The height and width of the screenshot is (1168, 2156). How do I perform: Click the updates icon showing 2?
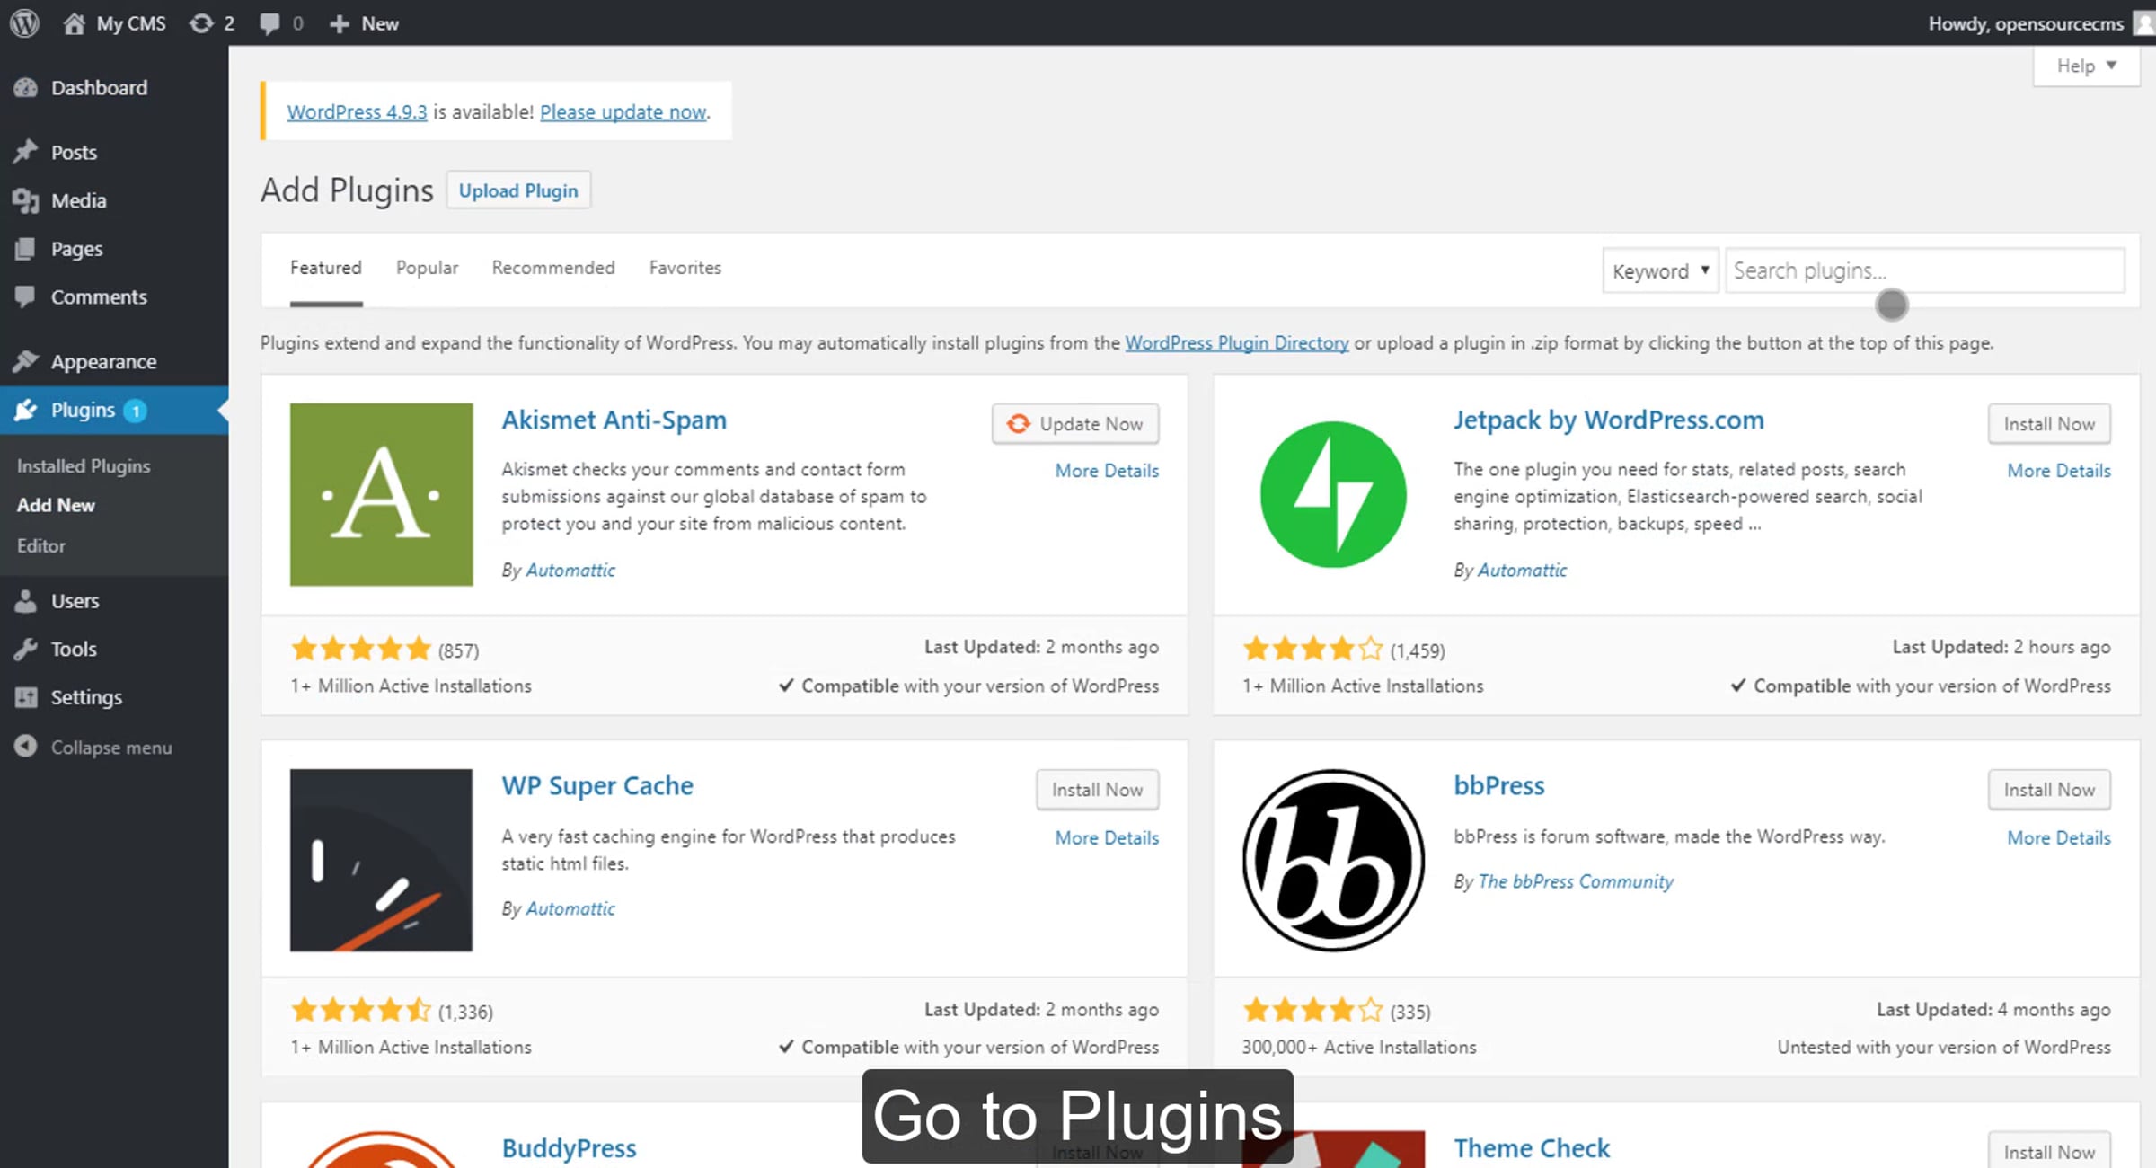pyautogui.click(x=201, y=23)
